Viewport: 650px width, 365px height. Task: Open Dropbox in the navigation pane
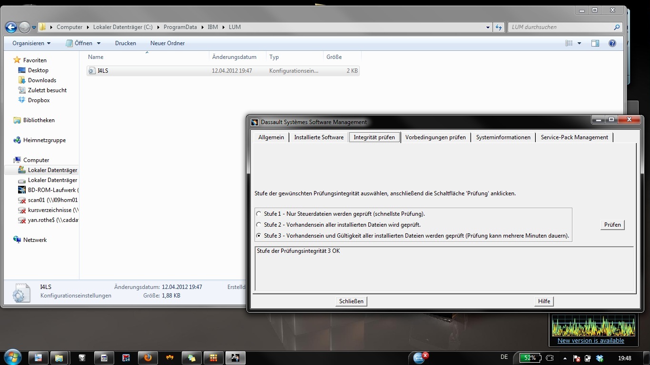point(39,100)
